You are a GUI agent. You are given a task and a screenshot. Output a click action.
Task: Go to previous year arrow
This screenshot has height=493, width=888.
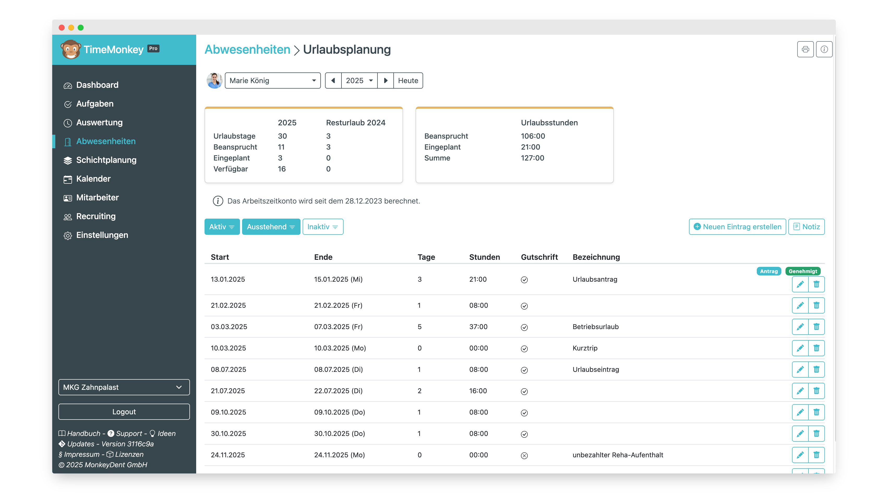click(333, 81)
